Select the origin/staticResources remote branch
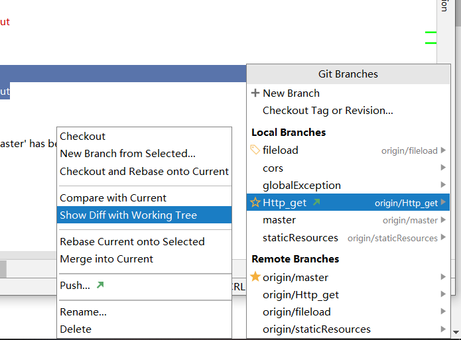Image resolution: width=461 pixels, height=340 pixels. tap(348, 329)
